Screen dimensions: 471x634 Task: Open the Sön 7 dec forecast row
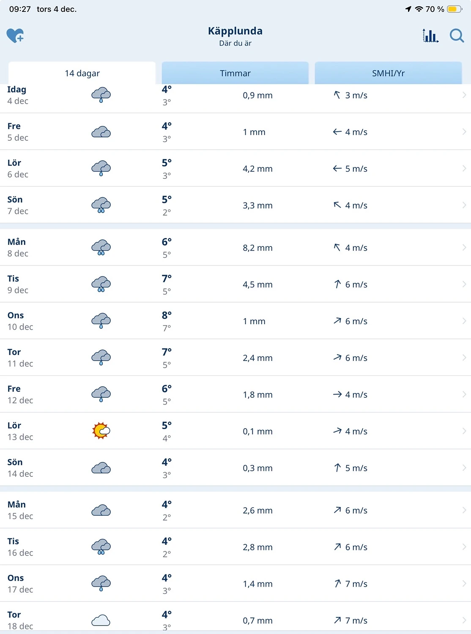tap(235, 205)
